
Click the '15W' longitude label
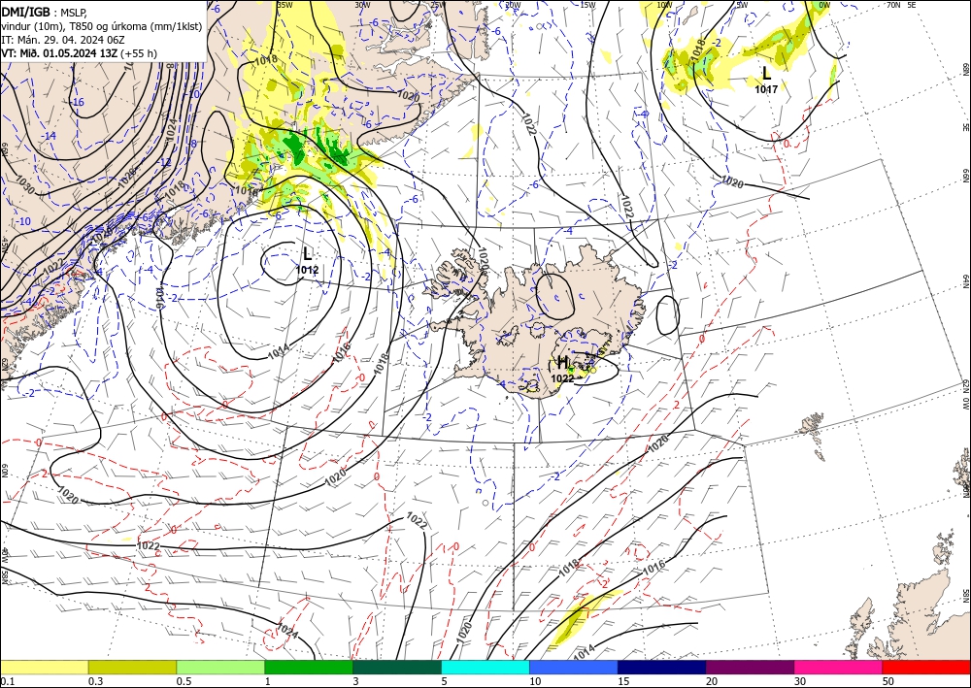click(x=587, y=5)
